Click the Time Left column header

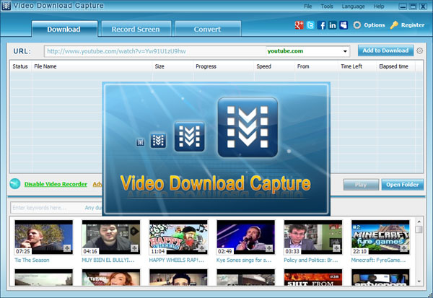[357, 66]
